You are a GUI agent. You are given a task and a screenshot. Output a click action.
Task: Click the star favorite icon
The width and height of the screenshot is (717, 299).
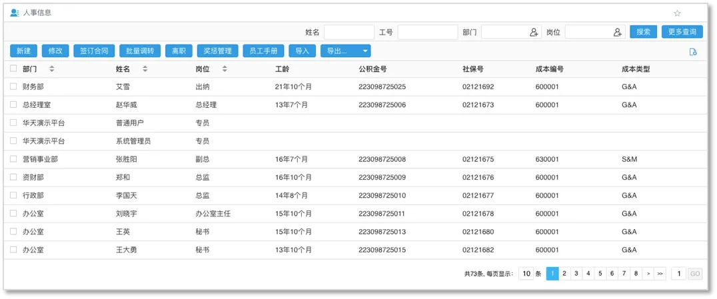coord(677,13)
